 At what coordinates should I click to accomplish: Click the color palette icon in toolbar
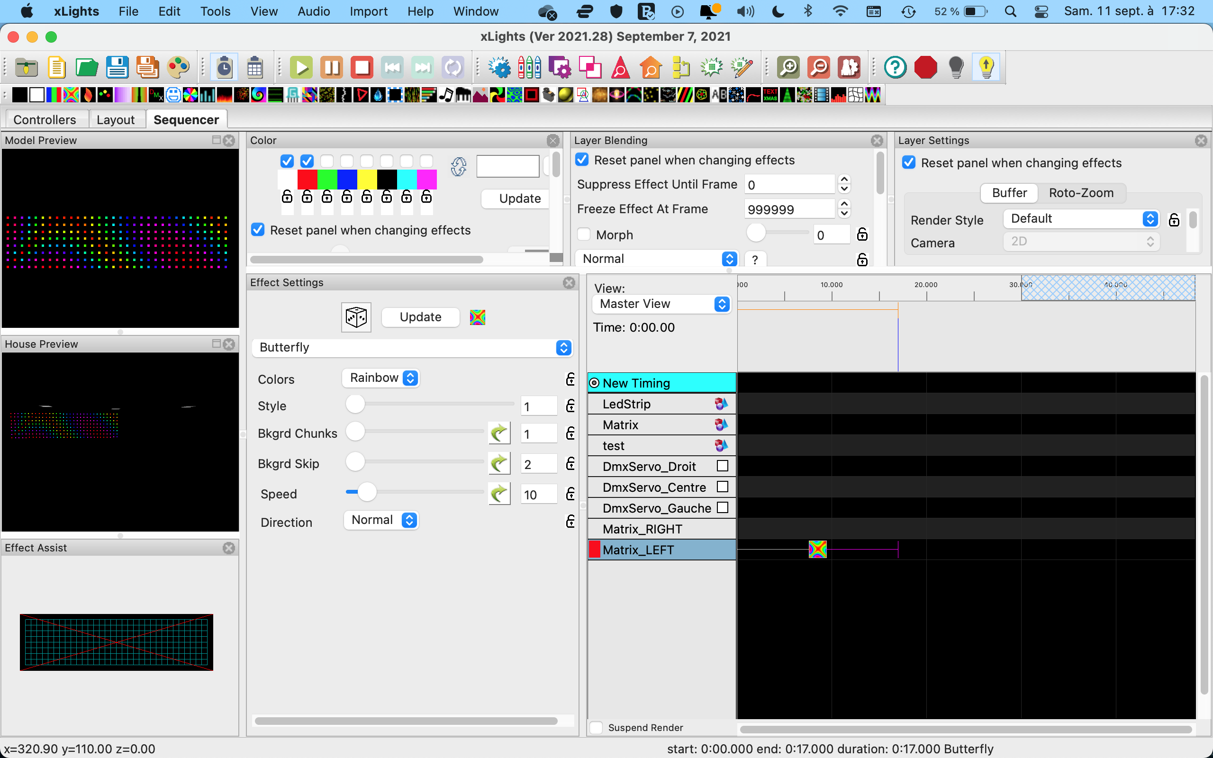pyautogui.click(x=178, y=67)
